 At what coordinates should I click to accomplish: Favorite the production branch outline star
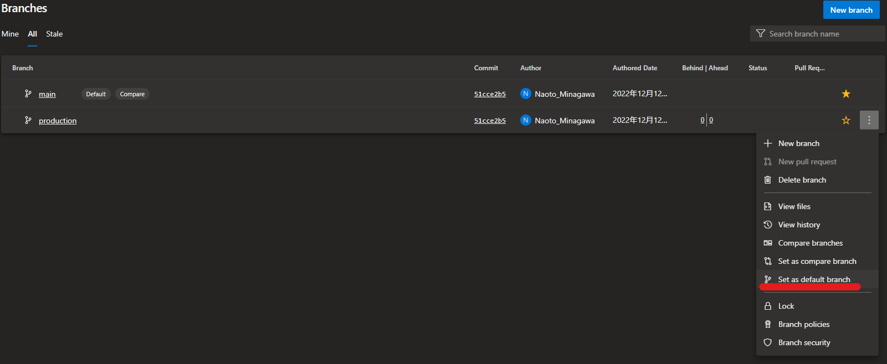tap(846, 120)
